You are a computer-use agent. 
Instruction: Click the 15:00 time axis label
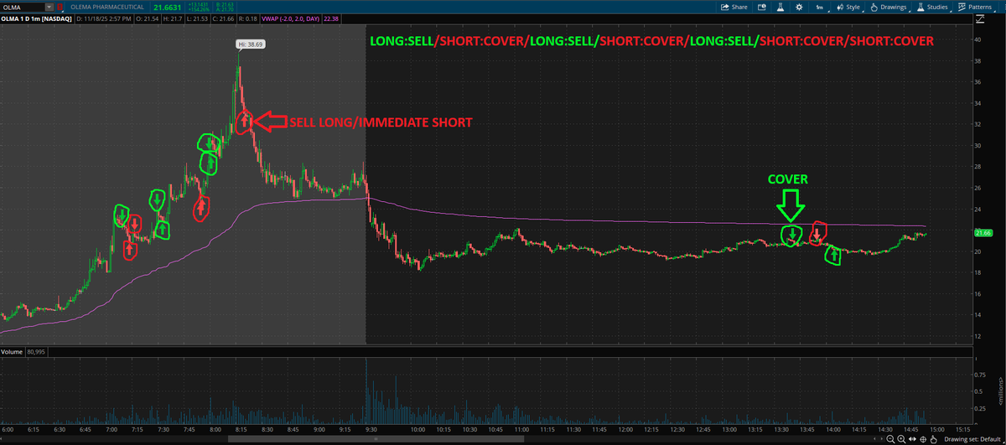coord(937,429)
